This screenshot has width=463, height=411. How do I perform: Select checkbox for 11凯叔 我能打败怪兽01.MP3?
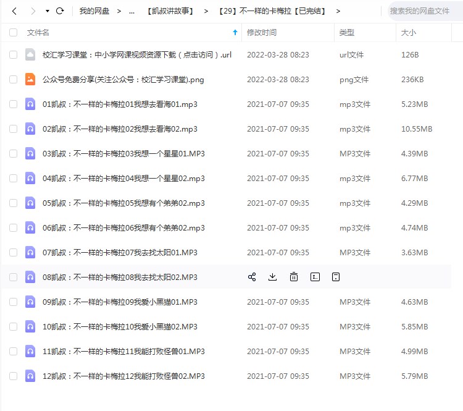pos(14,351)
